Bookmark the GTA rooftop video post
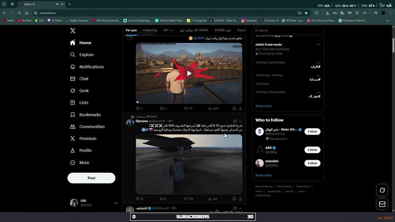The width and height of the screenshot is (395, 222). (x=234, y=109)
